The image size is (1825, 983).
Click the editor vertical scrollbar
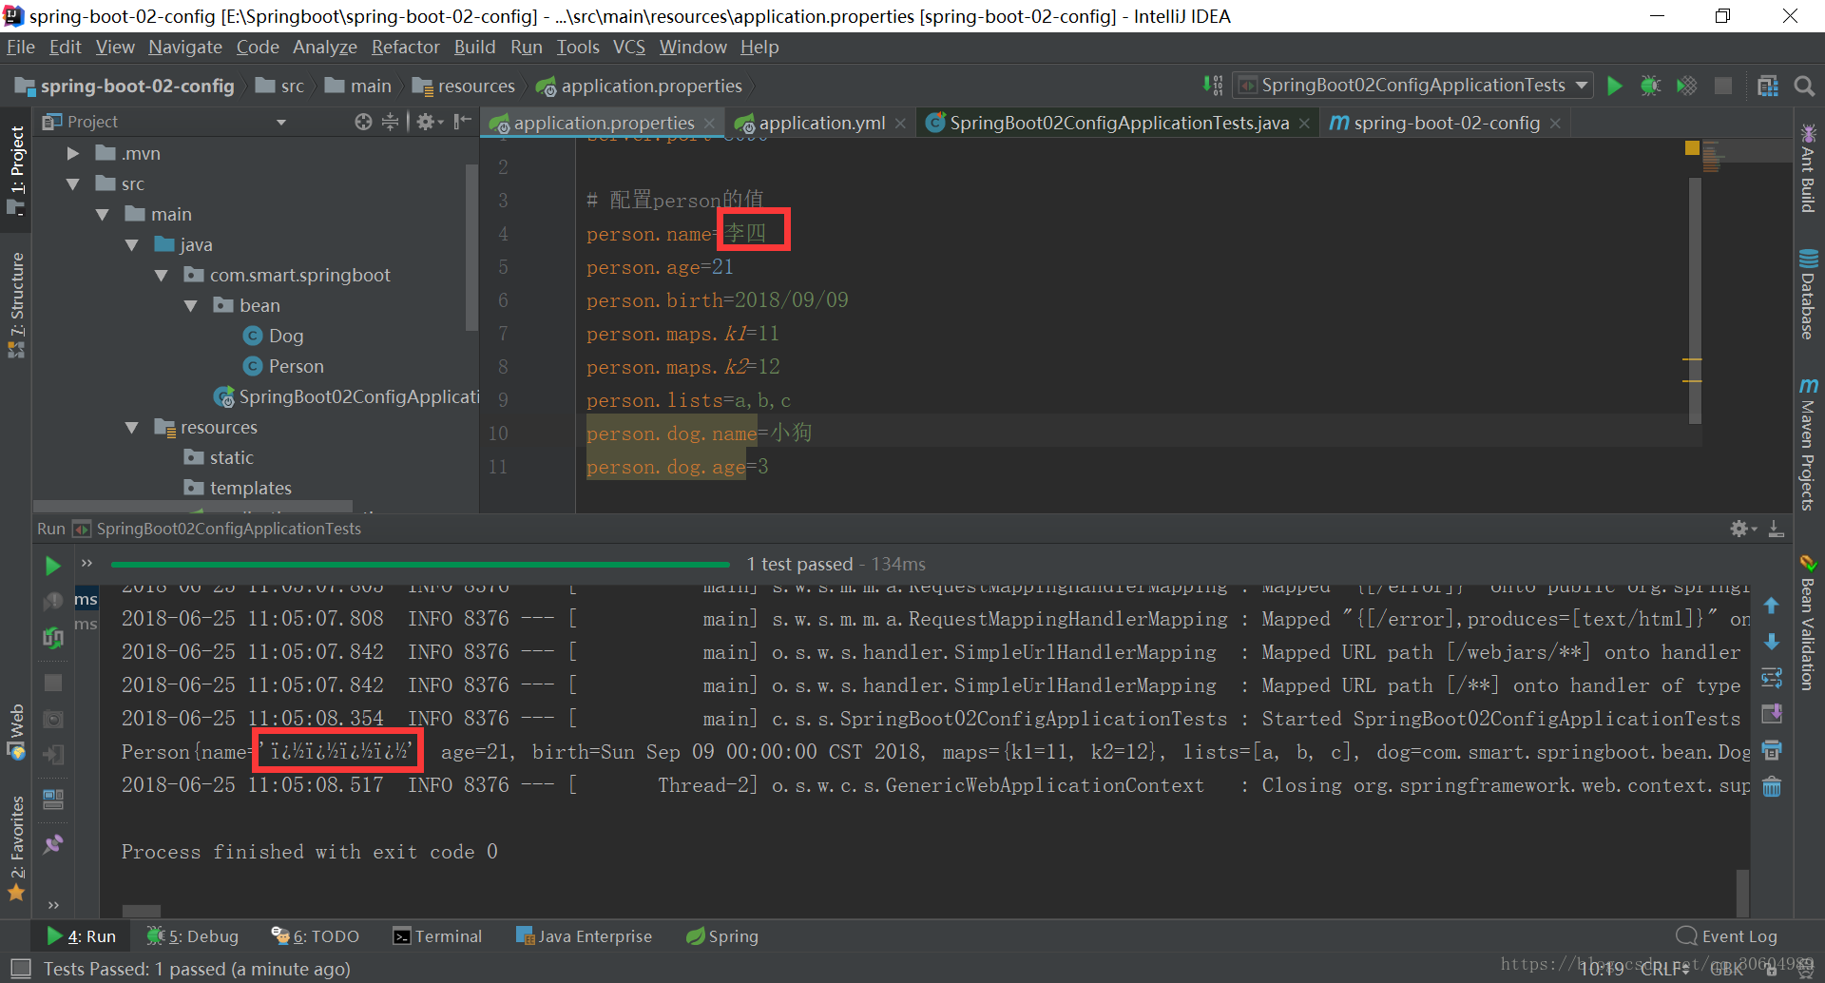(x=1695, y=299)
